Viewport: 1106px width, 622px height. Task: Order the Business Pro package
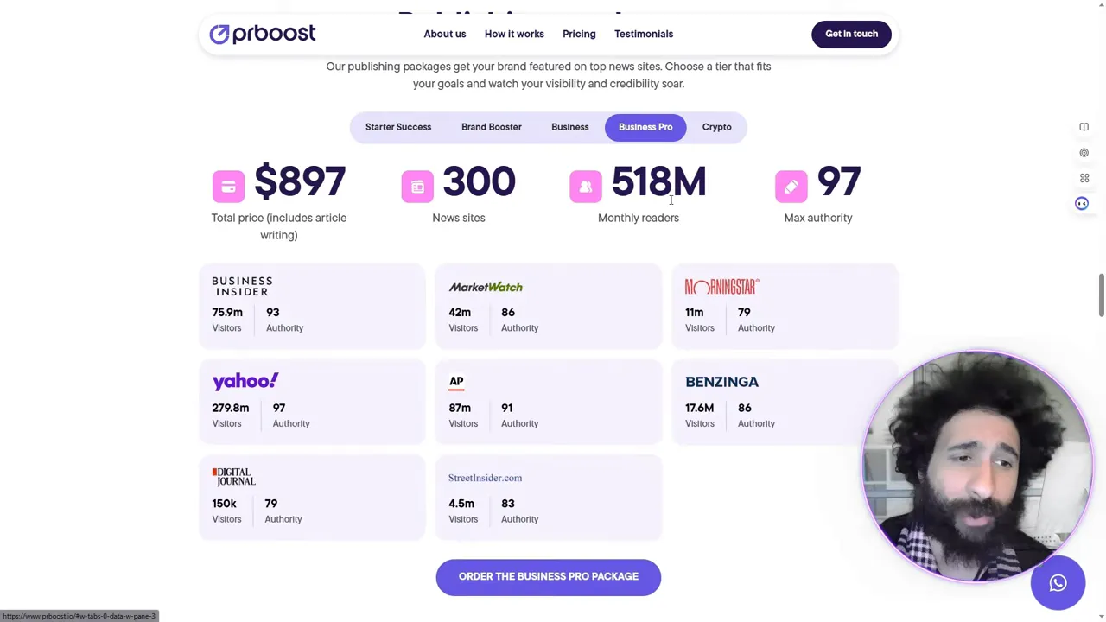pyautogui.click(x=549, y=576)
